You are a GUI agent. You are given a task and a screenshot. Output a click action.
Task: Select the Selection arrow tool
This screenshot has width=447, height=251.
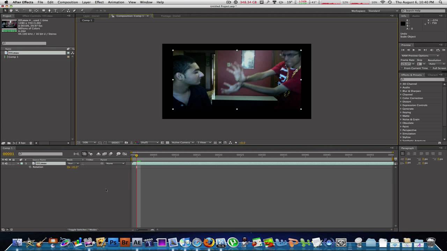point(6,10)
